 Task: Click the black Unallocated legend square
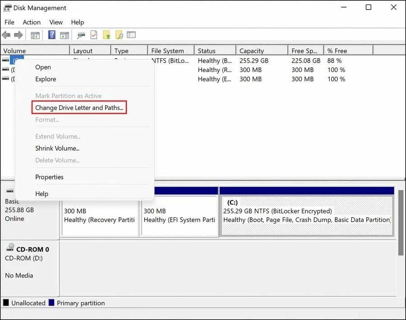6,303
